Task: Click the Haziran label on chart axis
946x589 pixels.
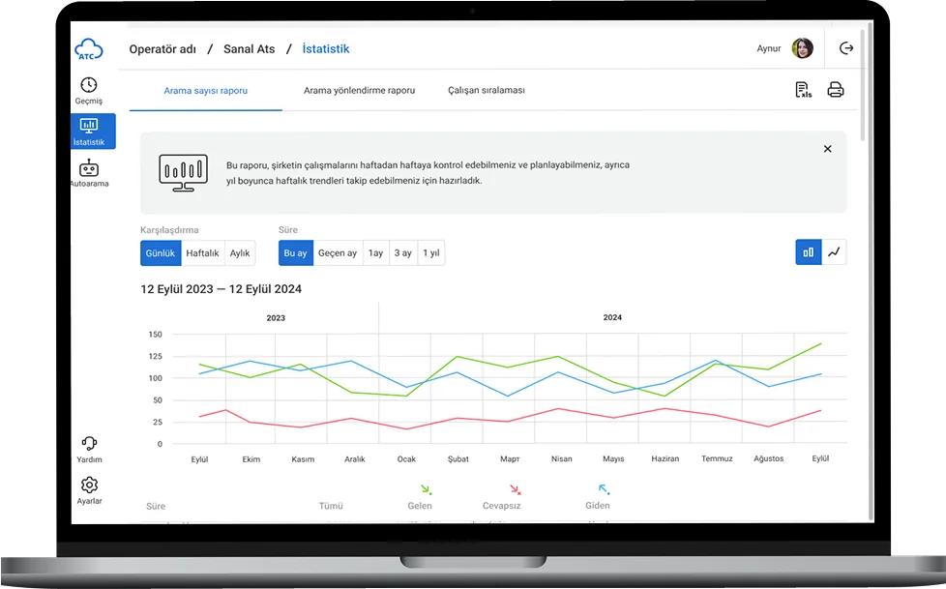Action: pyautogui.click(x=665, y=458)
